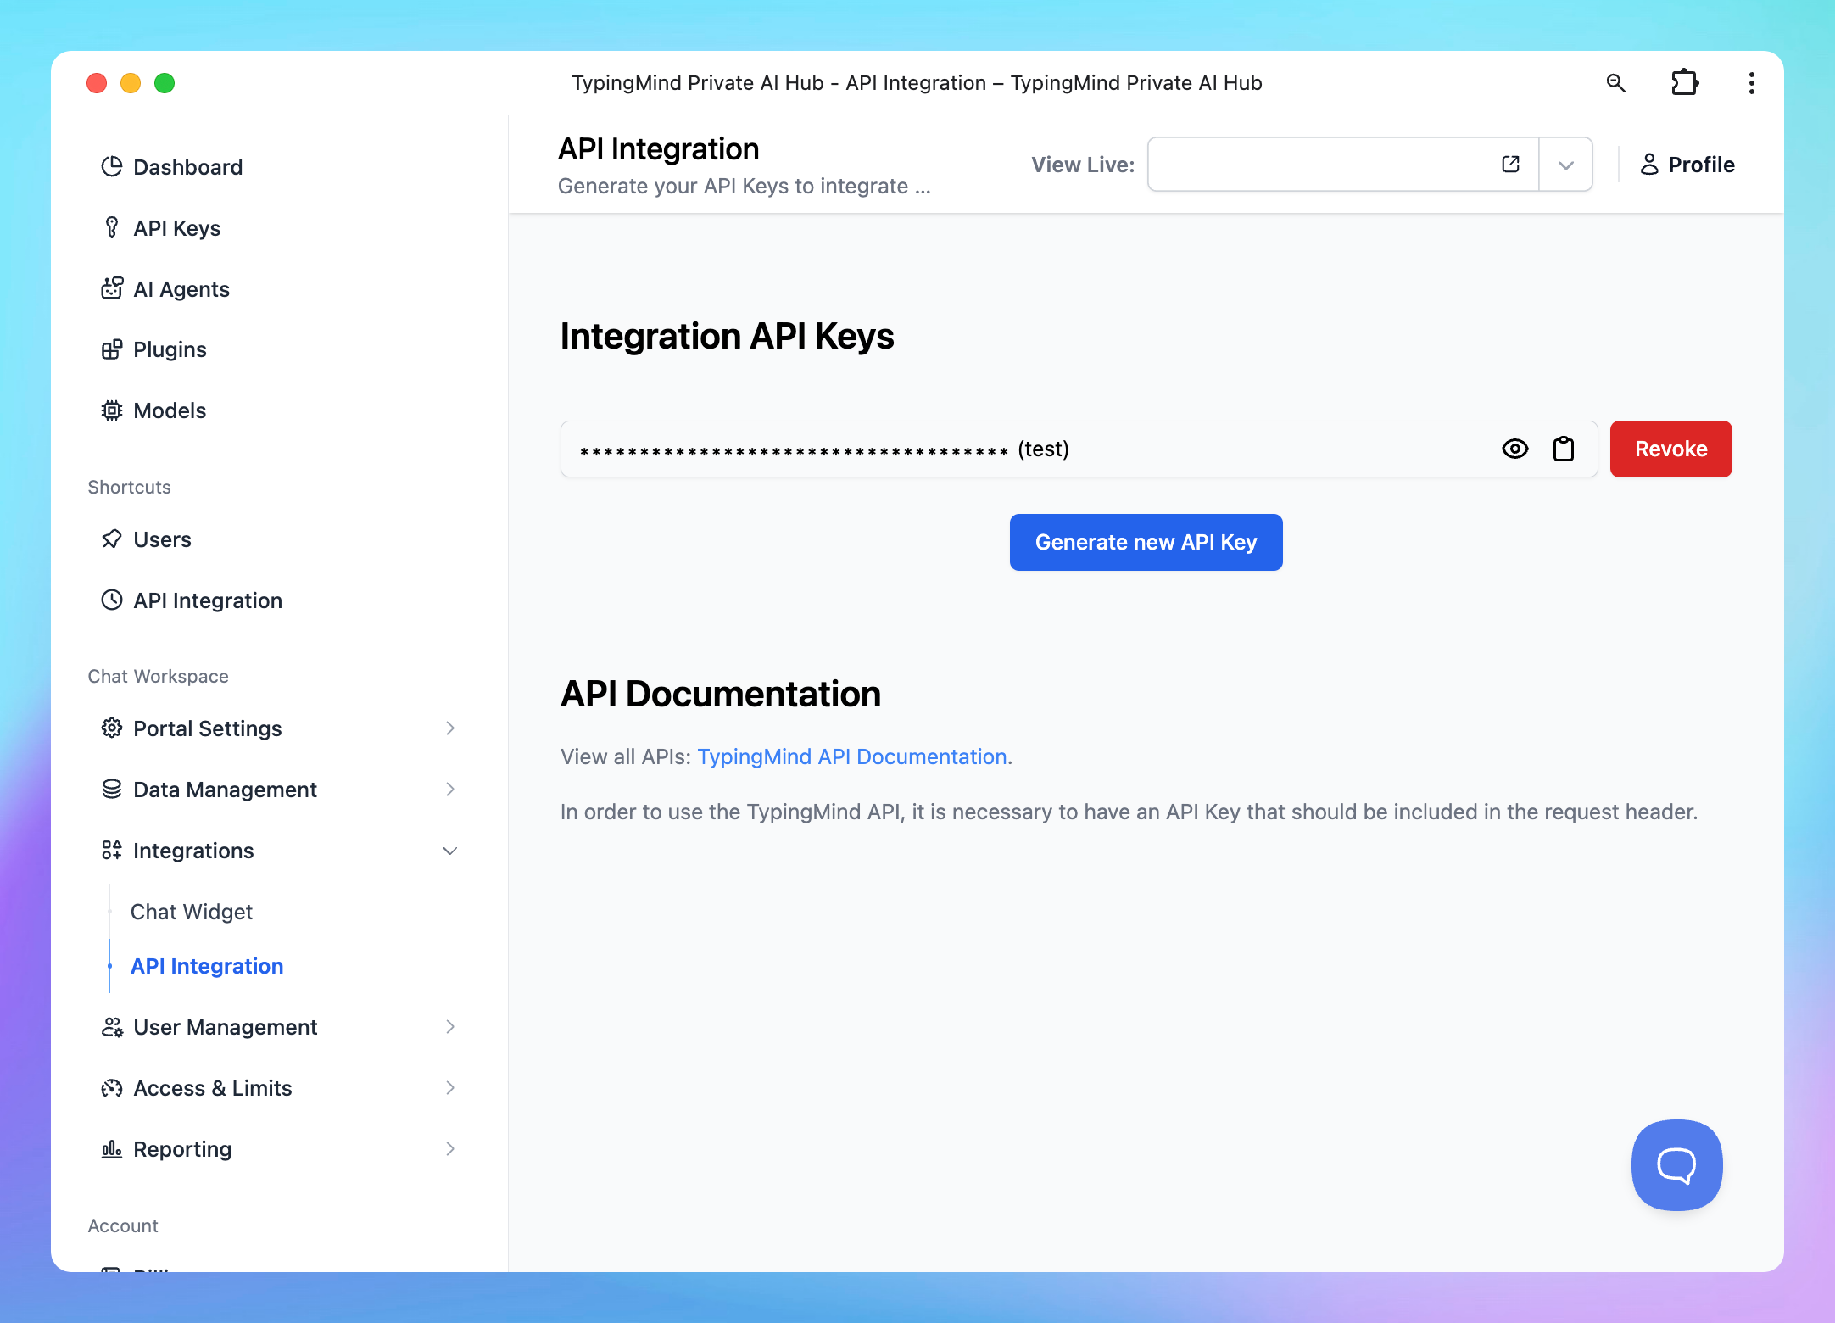Open Chat Widget submenu item
Viewport: 1835px width, 1323px height.
coord(192,912)
